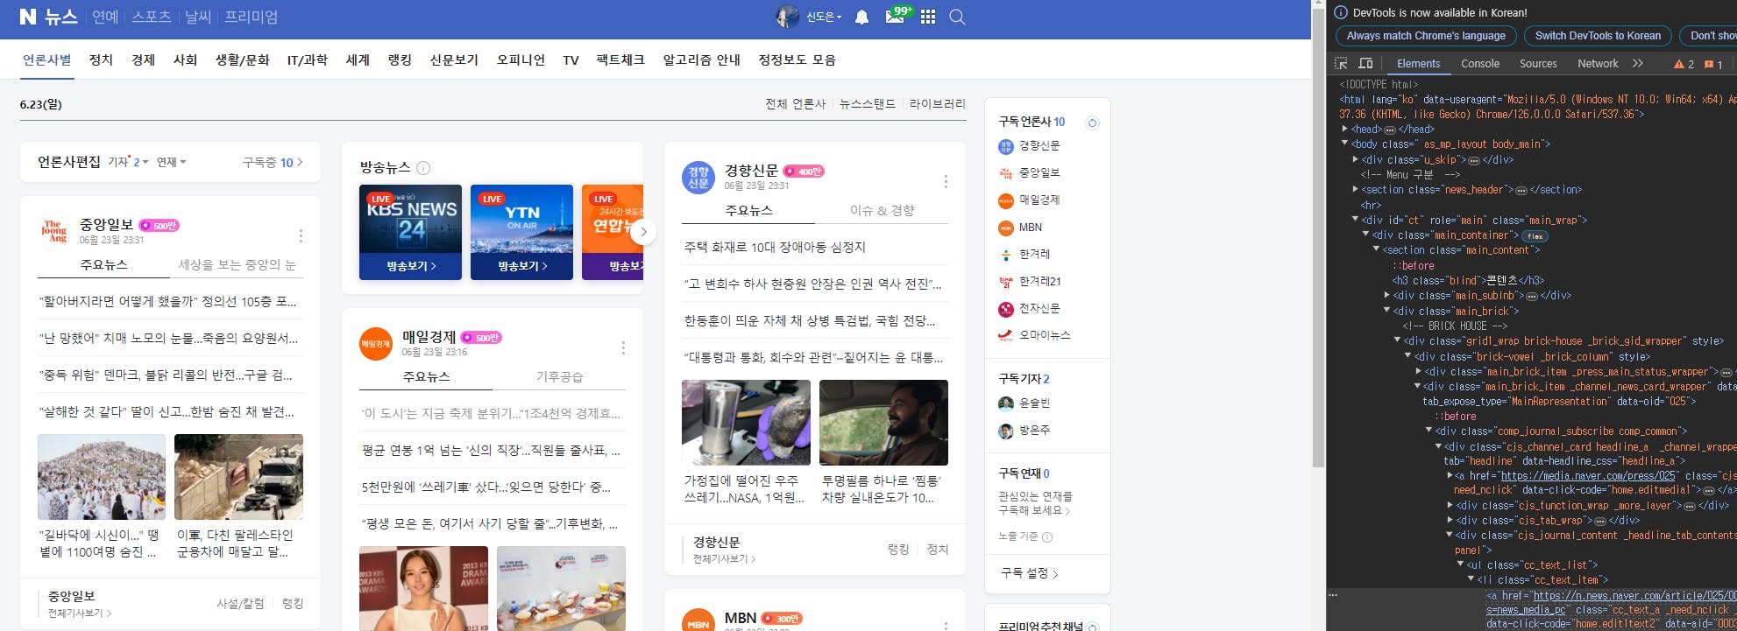1737x631 pixels.
Task: Click the 한겨레 icon in the subscribed press list
Action: [1006, 255]
